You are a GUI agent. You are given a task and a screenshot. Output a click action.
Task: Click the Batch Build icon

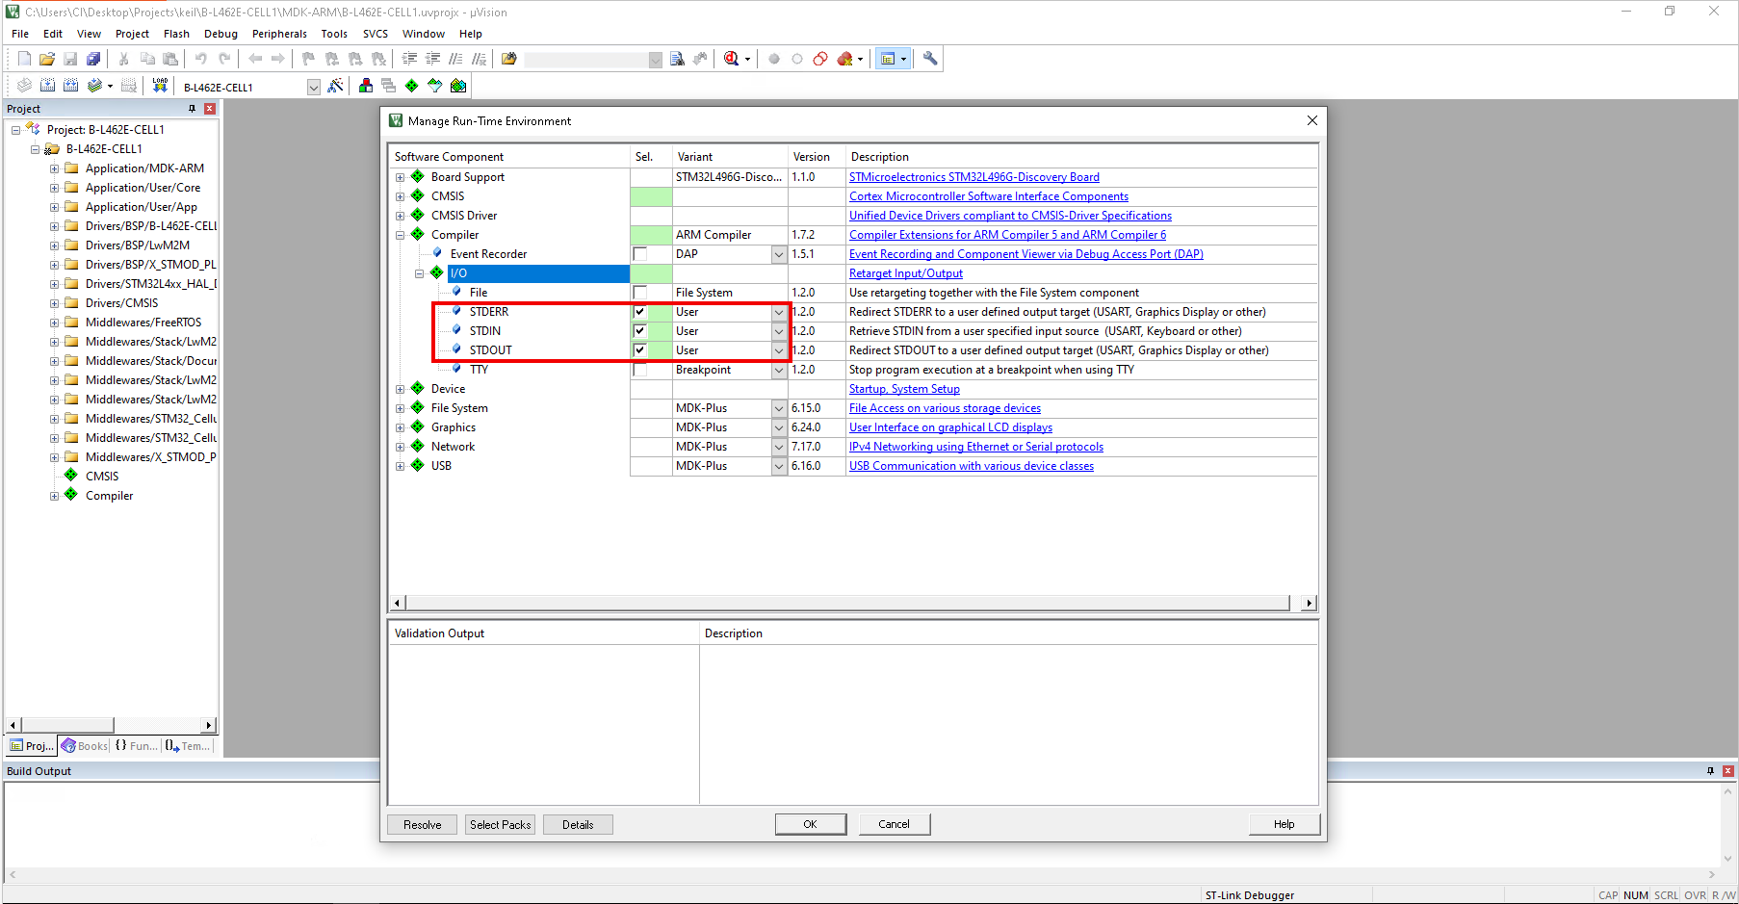click(x=94, y=86)
